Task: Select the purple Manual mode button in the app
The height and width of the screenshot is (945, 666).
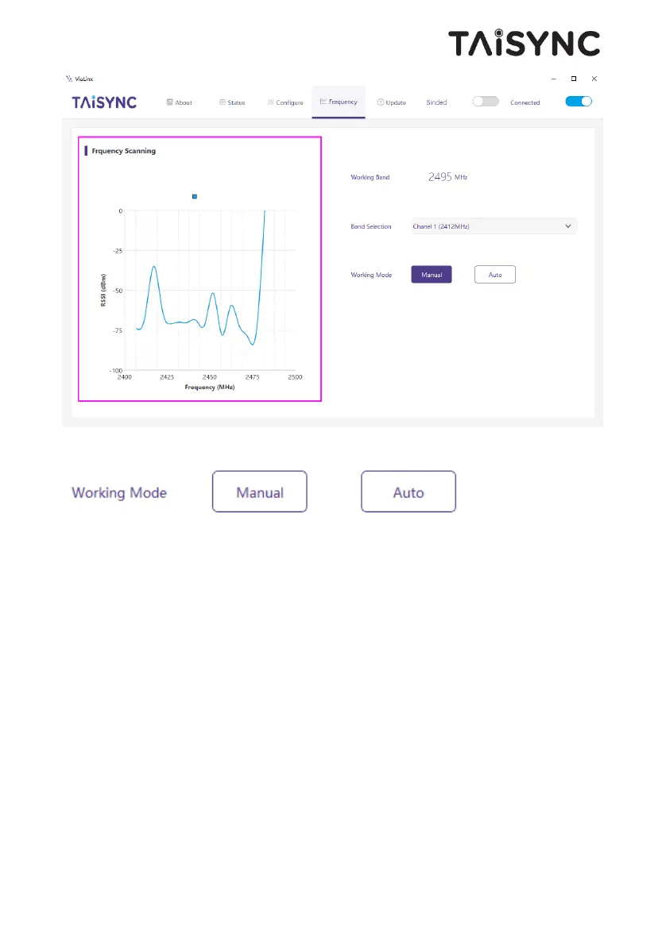Action: click(x=432, y=274)
